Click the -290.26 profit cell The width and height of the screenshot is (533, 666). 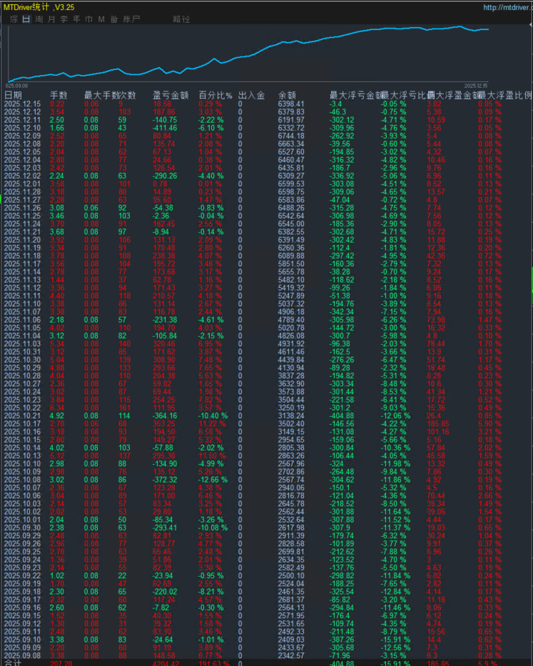point(165,176)
